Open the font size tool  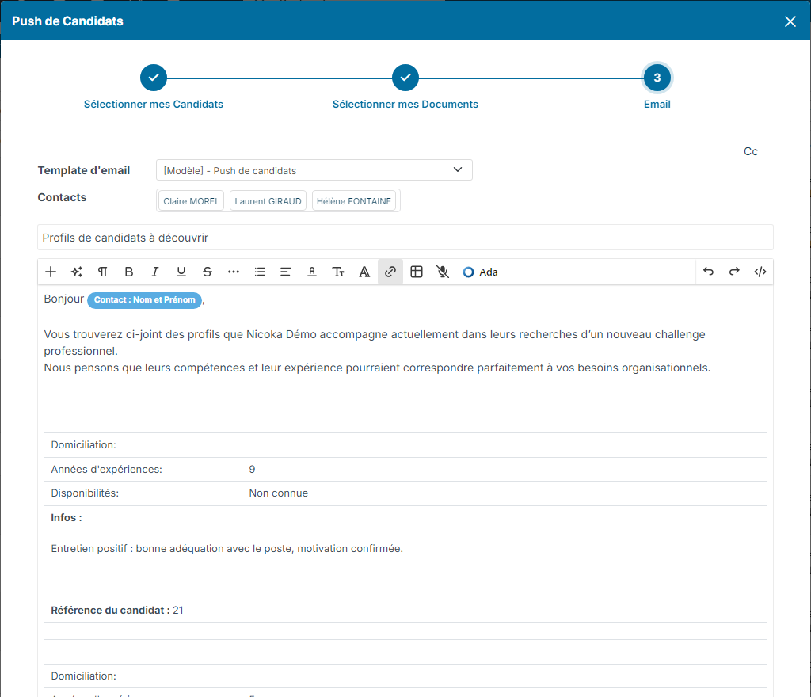338,272
